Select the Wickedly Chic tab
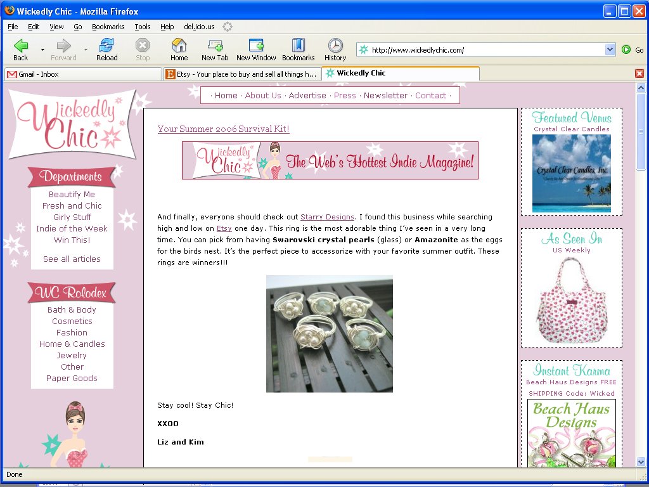The width and height of the screenshot is (649, 487). point(401,74)
